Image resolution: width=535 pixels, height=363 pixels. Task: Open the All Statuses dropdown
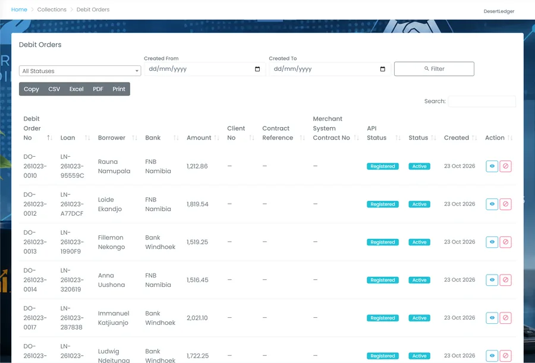[80, 71]
